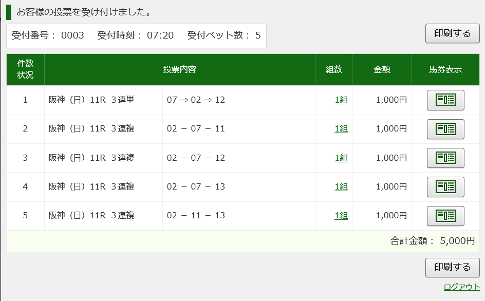This screenshot has height=301, width=485.
Task: Click the 馬券表示 column header
Action: (445, 69)
